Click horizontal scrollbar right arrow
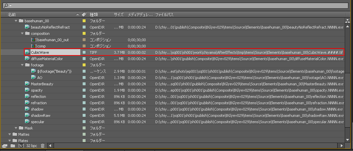 coord(342,146)
